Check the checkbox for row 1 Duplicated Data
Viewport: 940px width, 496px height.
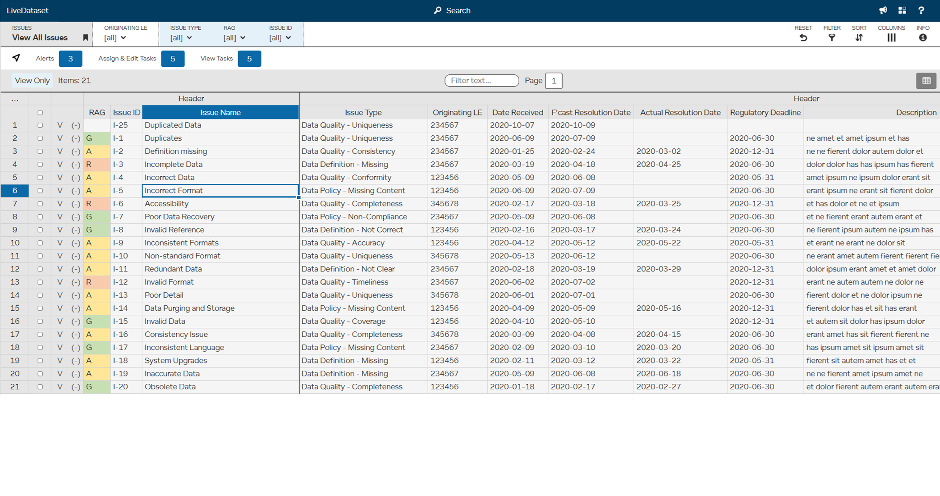(40, 125)
